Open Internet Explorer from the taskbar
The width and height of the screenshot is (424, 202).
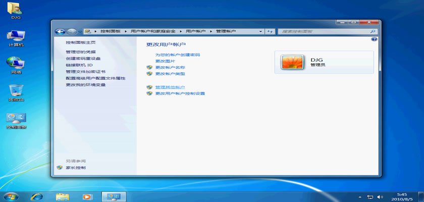37,196
